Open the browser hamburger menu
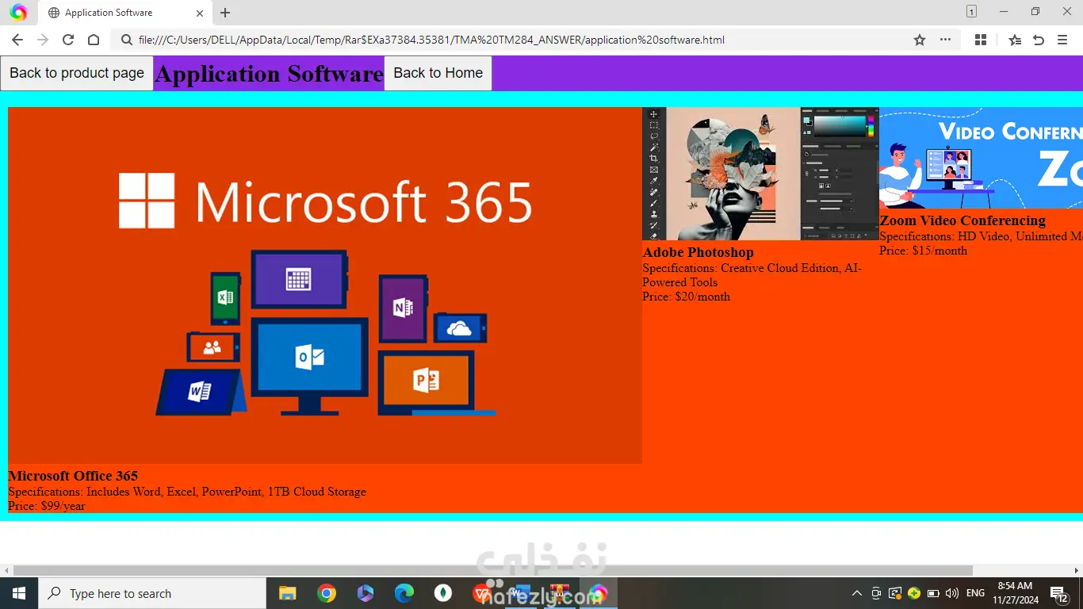The image size is (1083, 609). [x=1062, y=40]
